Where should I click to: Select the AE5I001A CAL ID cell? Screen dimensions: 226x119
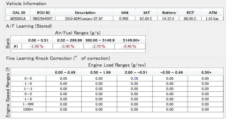[x=18, y=19]
